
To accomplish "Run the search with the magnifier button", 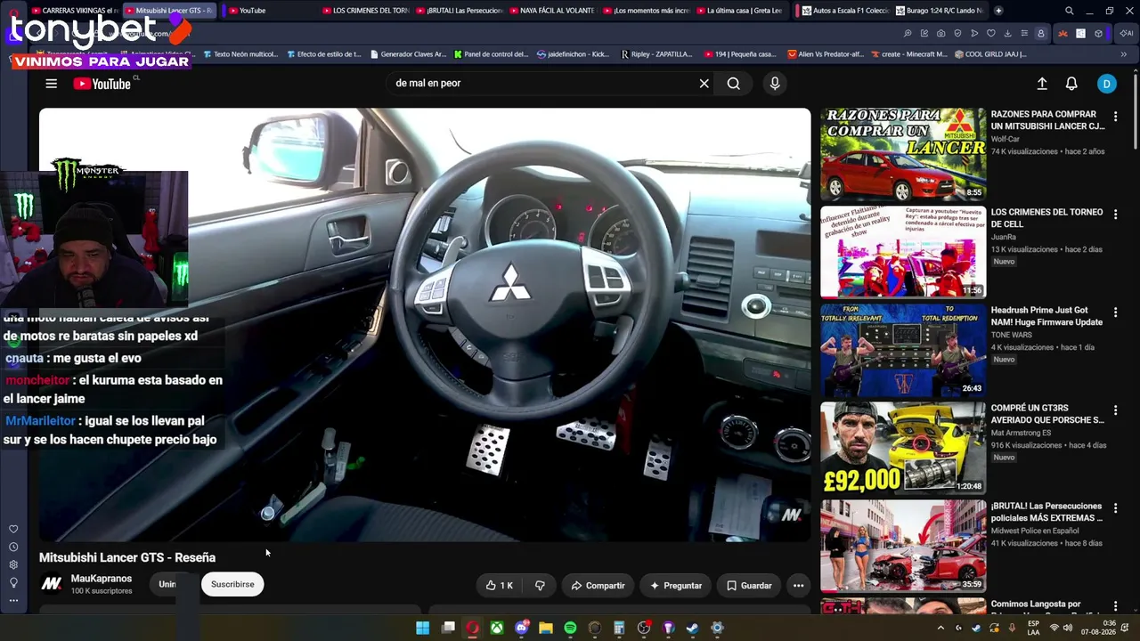I will click(733, 84).
